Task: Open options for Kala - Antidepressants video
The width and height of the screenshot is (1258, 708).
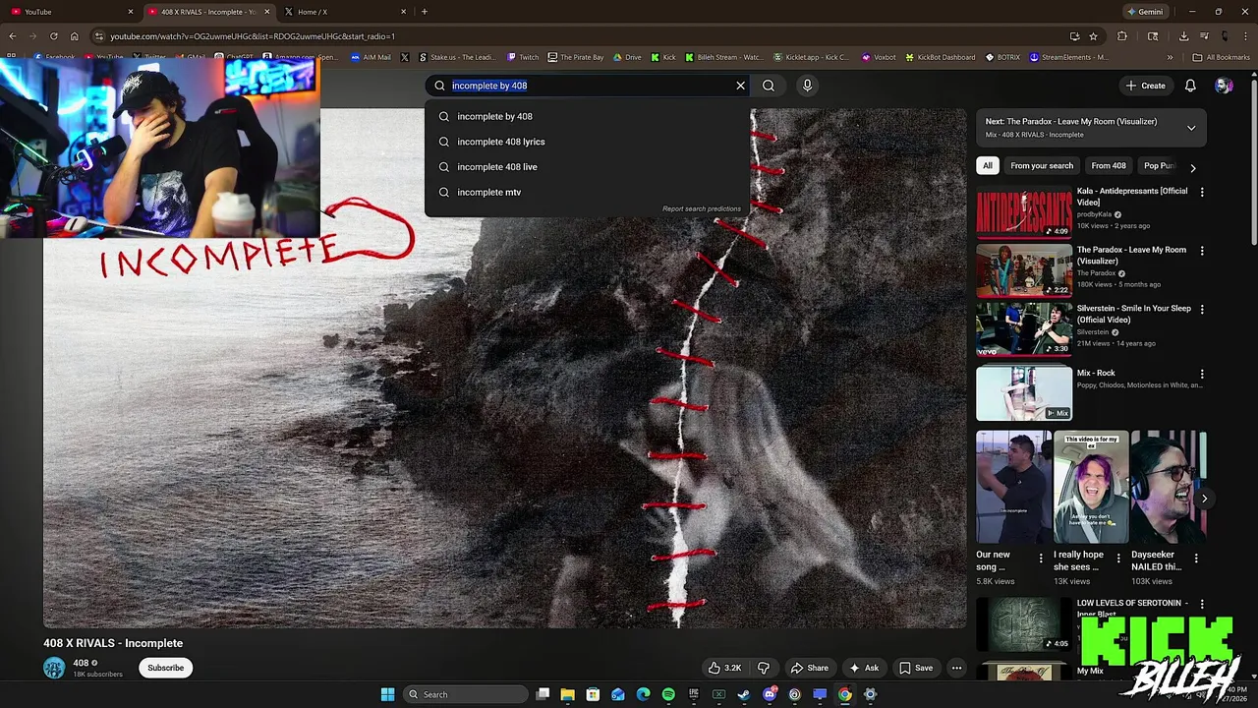Action: pyautogui.click(x=1202, y=193)
